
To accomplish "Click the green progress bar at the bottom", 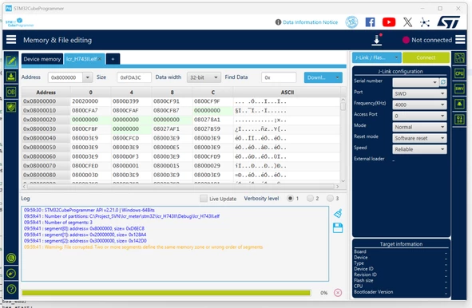I will click(166, 293).
